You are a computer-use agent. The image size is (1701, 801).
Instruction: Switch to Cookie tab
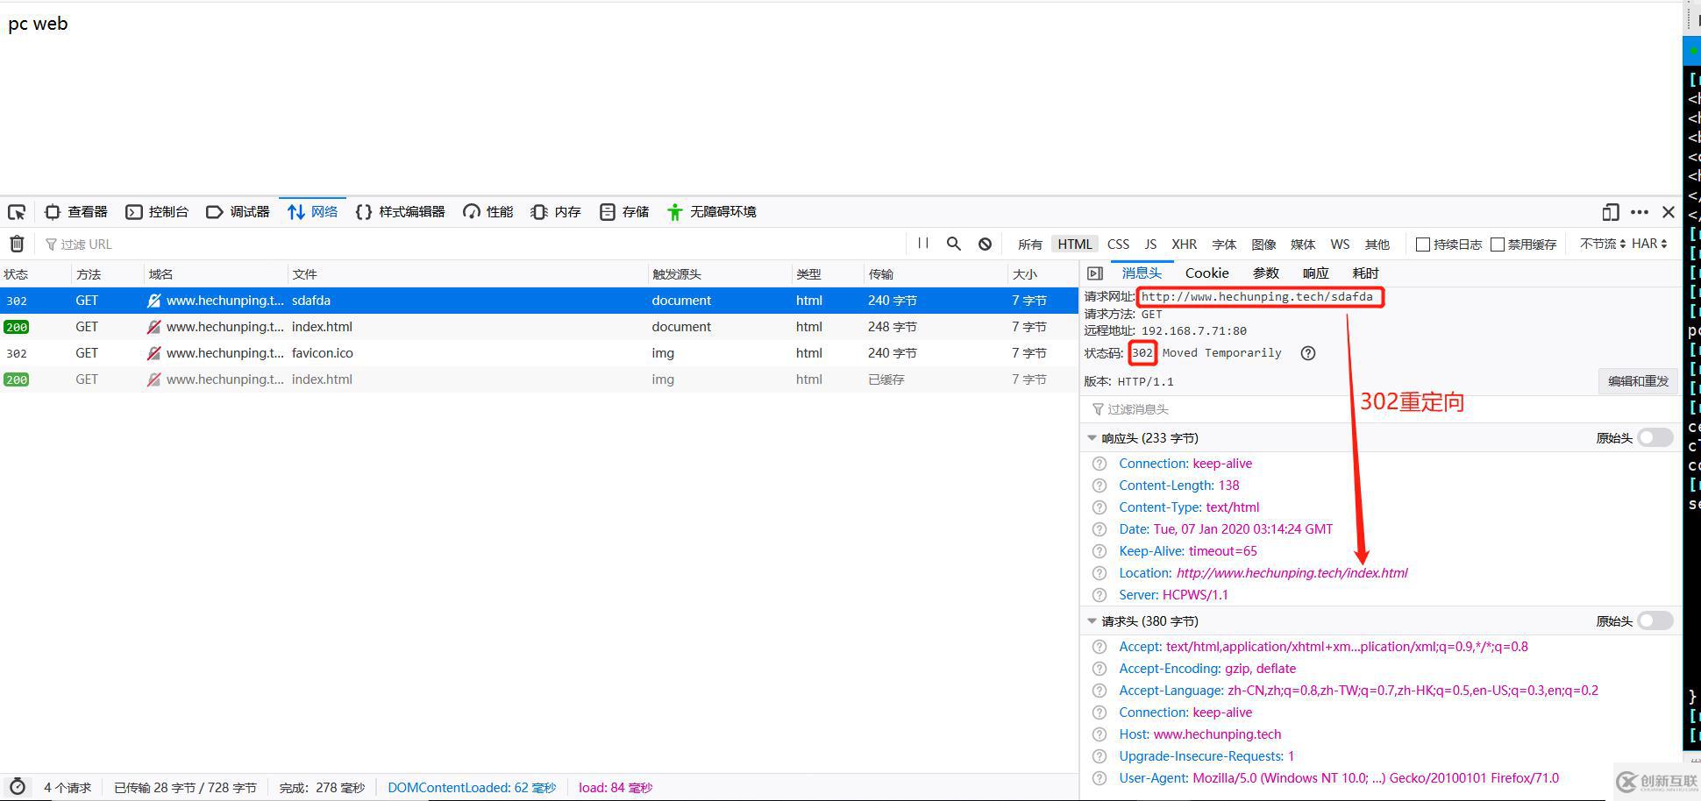click(1207, 273)
